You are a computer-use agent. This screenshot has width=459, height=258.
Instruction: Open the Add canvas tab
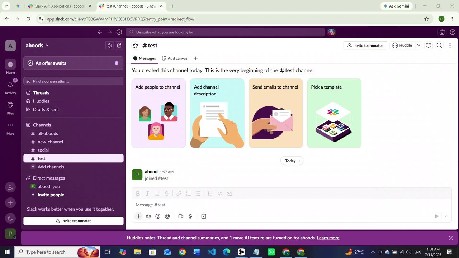pyautogui.click(x=175, y=58)
